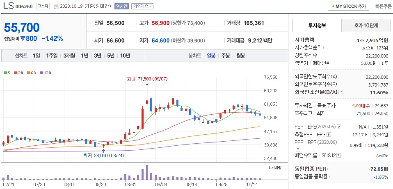Viewport: 393px width, 189px height.
Task: Click the stock code 006260
Action: click(x=24, y=7)
